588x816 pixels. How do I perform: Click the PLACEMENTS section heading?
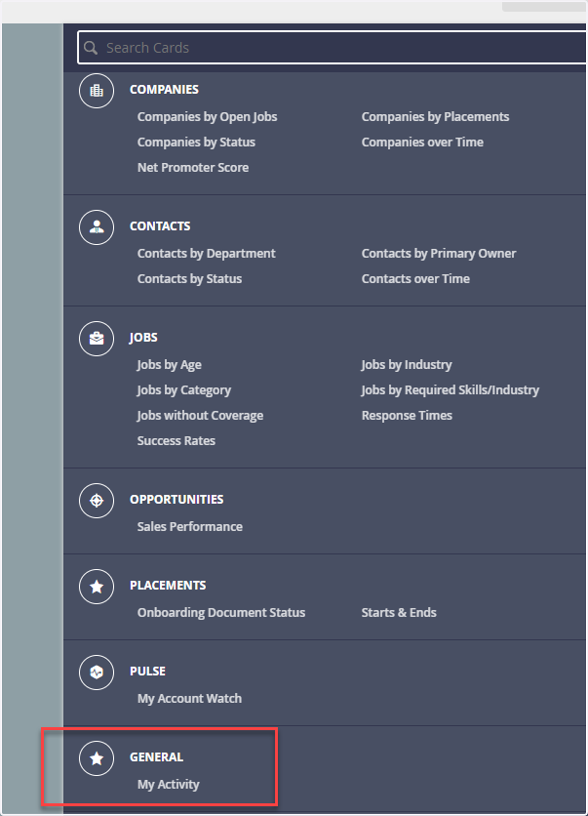point(168,586)
